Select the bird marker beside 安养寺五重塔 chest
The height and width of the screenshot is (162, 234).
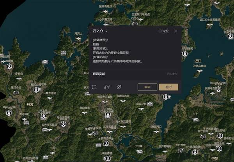pos(50,130)
